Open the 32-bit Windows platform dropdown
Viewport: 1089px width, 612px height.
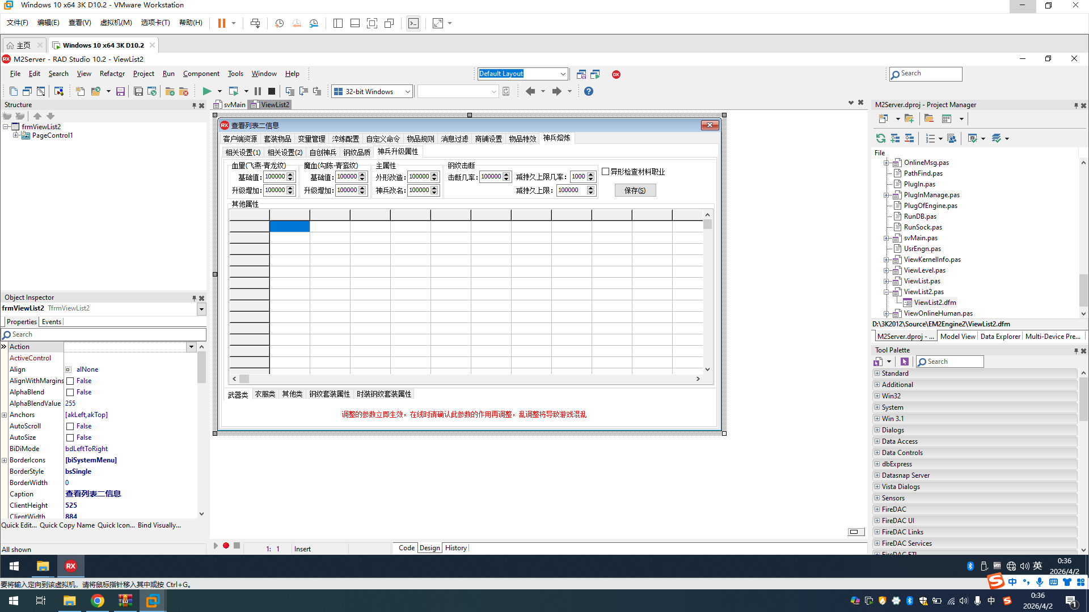point(407,92)
